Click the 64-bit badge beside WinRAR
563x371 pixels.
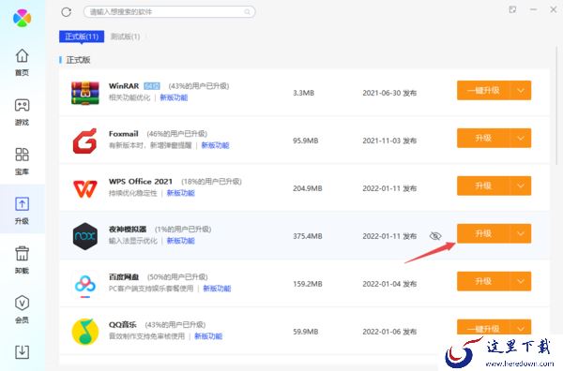click(x=152, y=86)
